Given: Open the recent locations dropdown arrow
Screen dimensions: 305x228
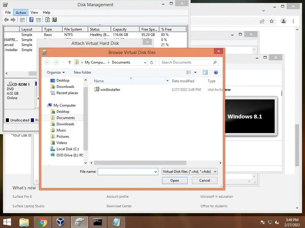Looking at the screenshot, I should (63, 62).
